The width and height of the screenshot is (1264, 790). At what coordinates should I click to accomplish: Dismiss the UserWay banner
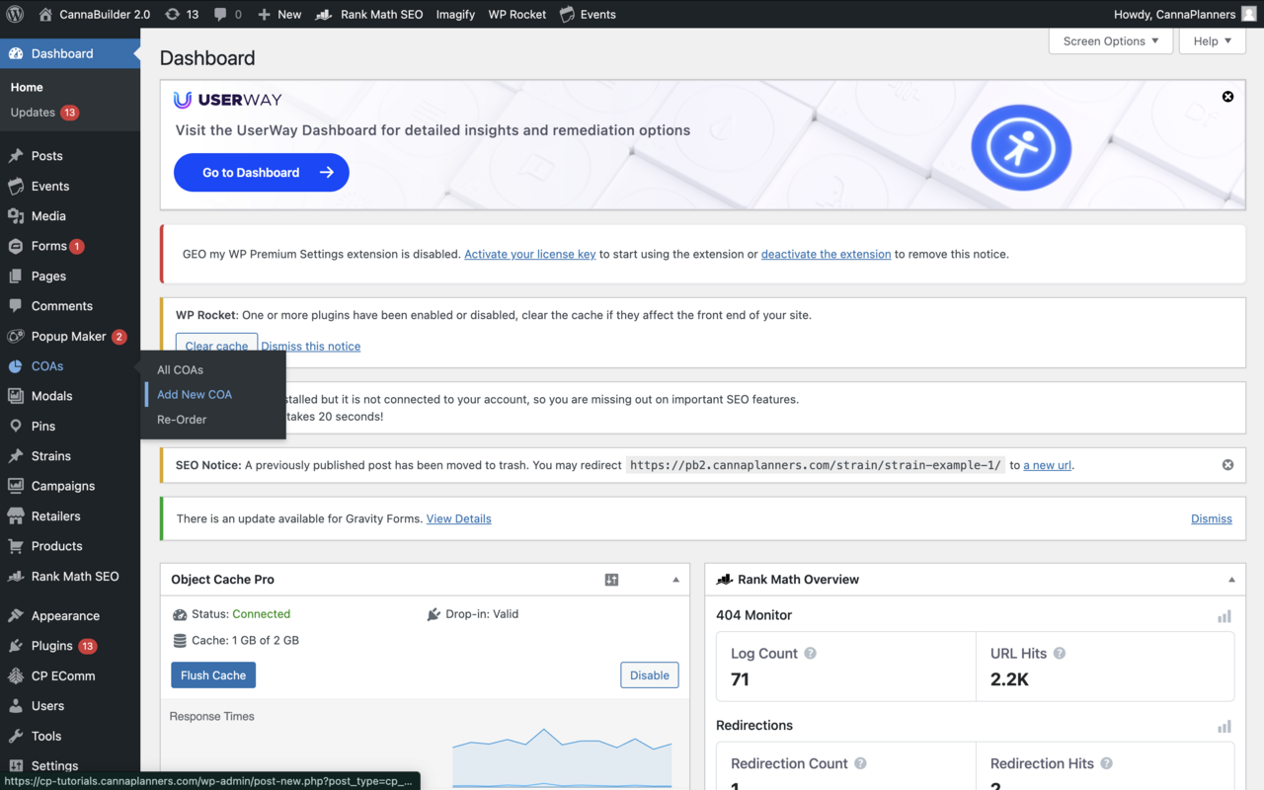tap(1227, 97)
